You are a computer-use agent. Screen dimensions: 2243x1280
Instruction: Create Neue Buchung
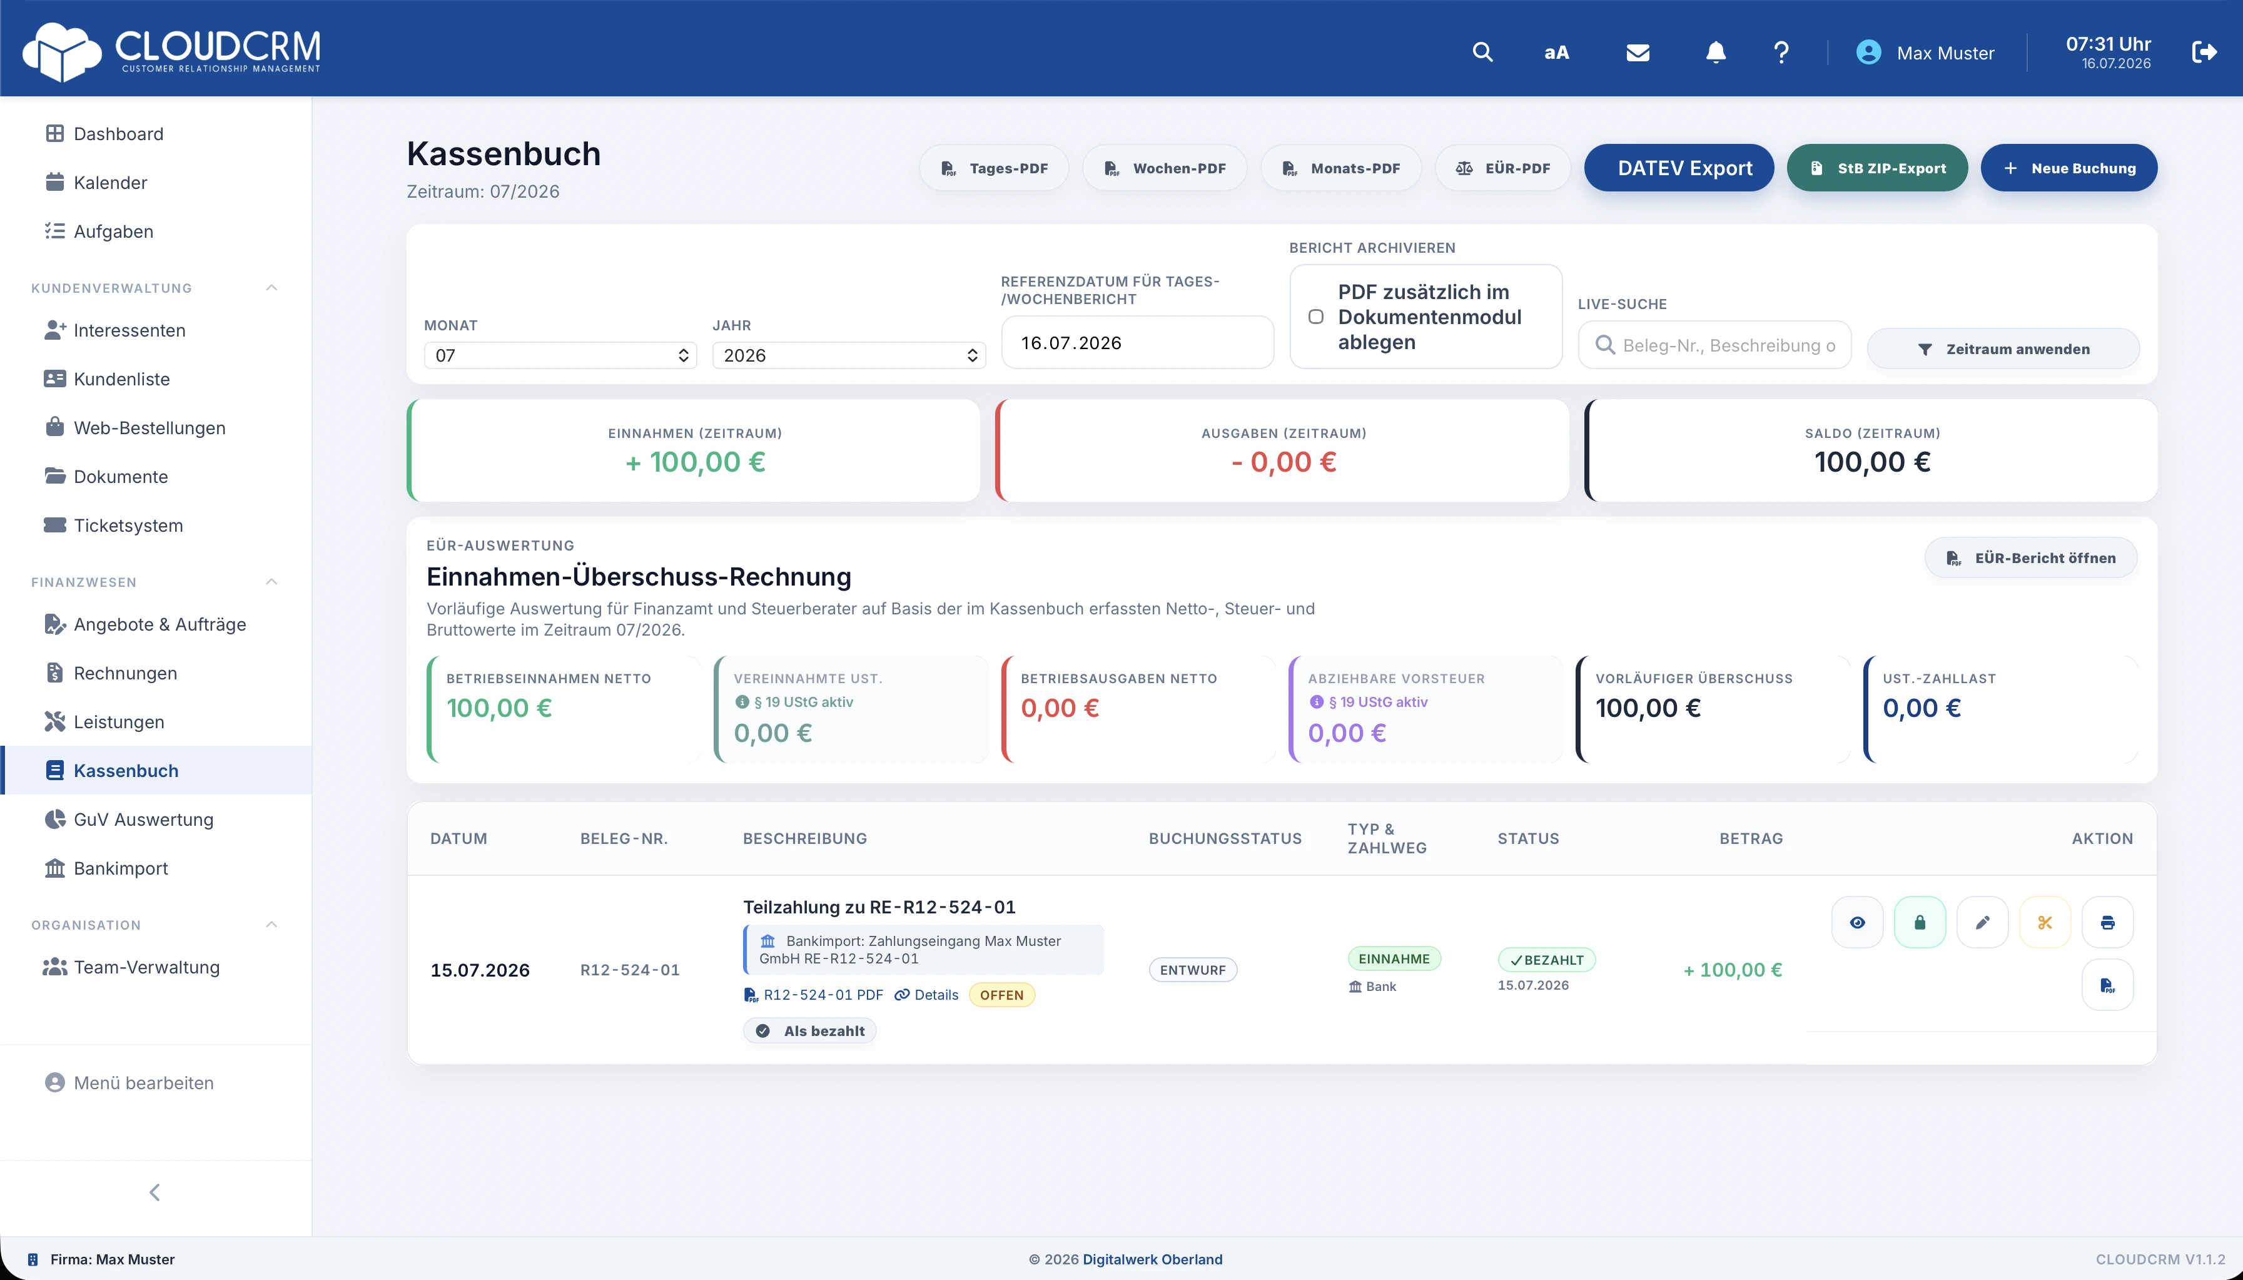(x=2069, y=168)
